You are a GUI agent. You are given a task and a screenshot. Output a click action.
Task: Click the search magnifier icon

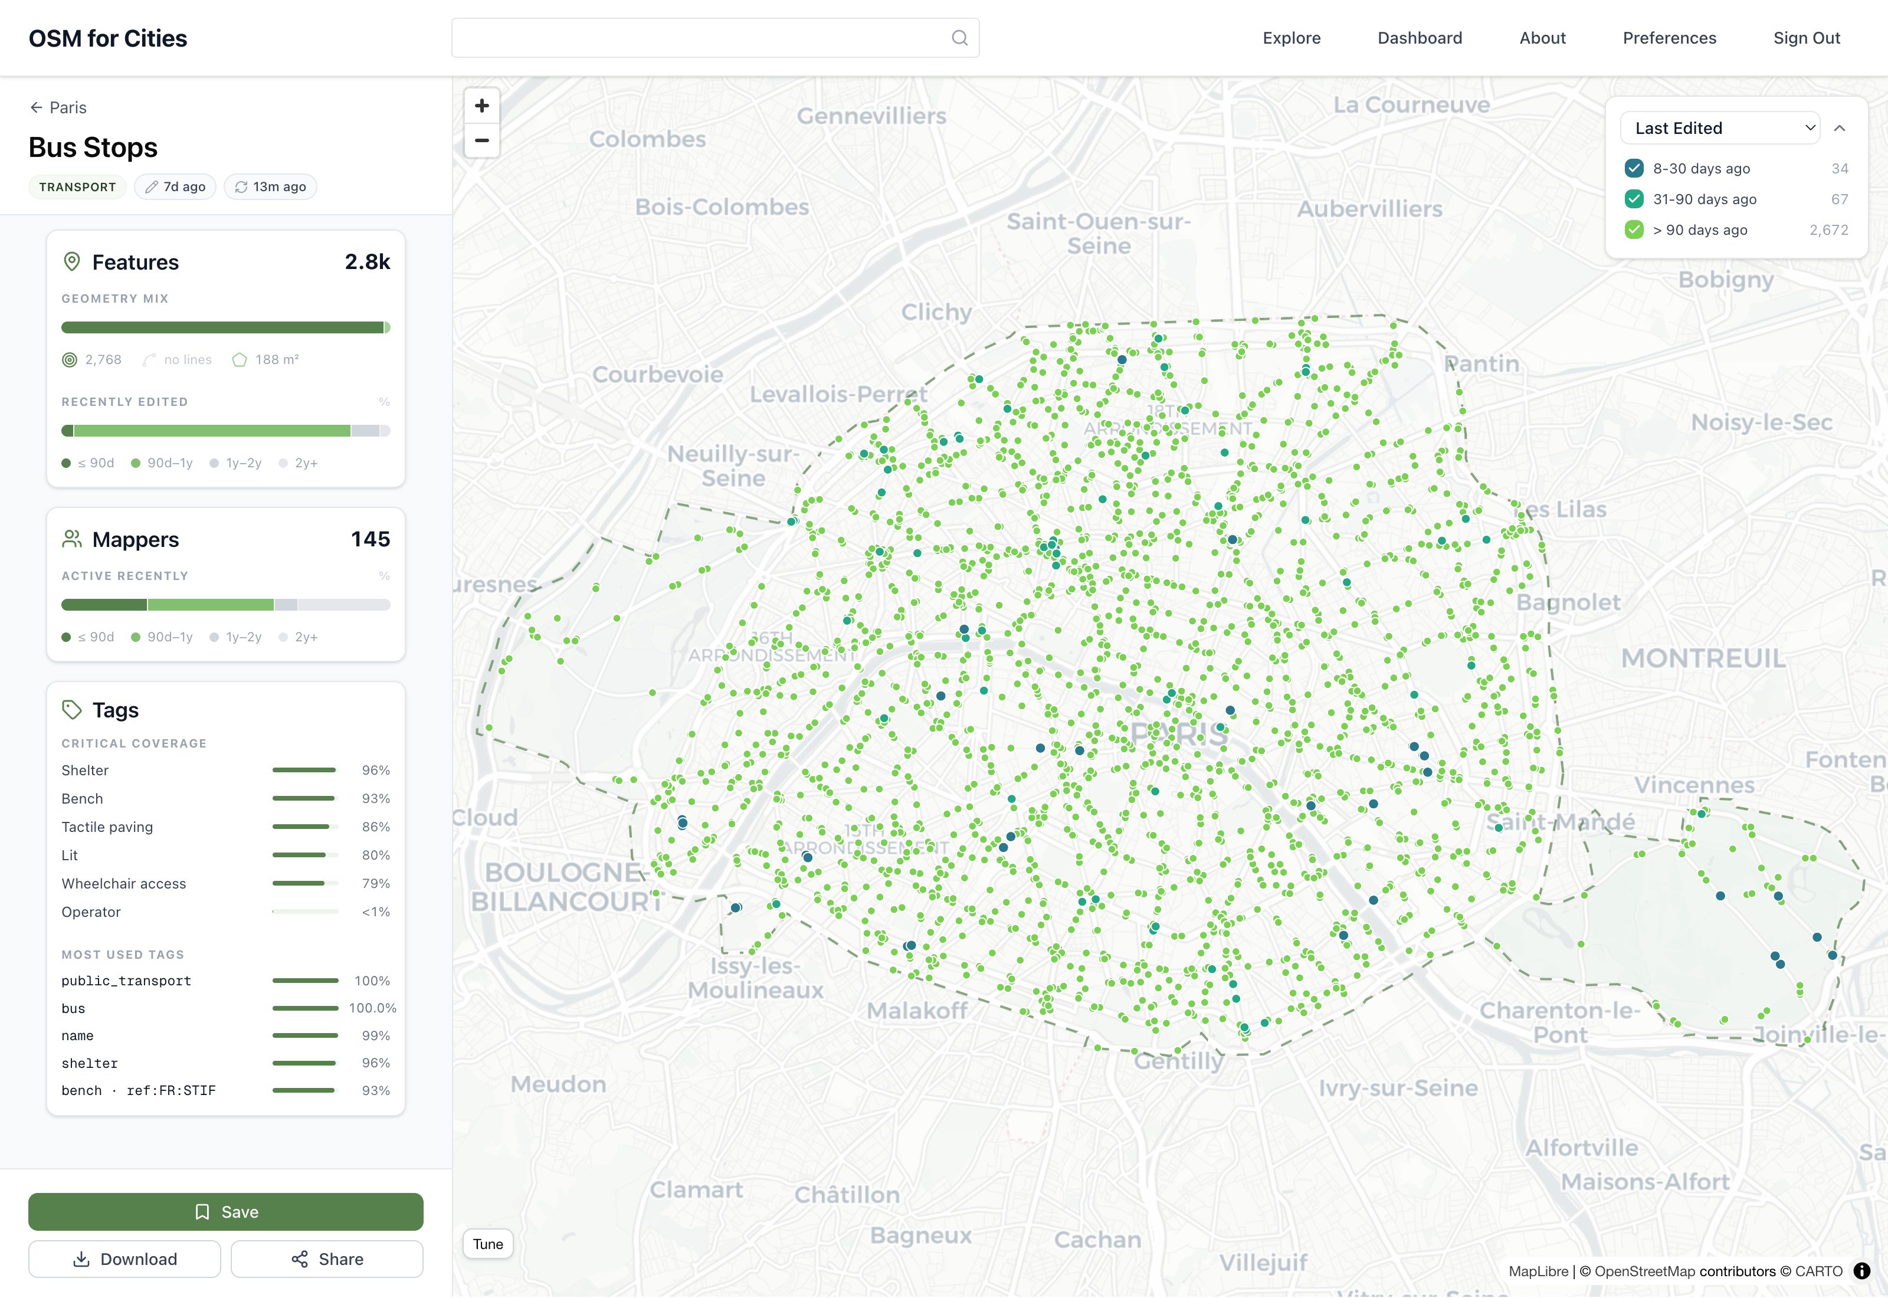959,38
